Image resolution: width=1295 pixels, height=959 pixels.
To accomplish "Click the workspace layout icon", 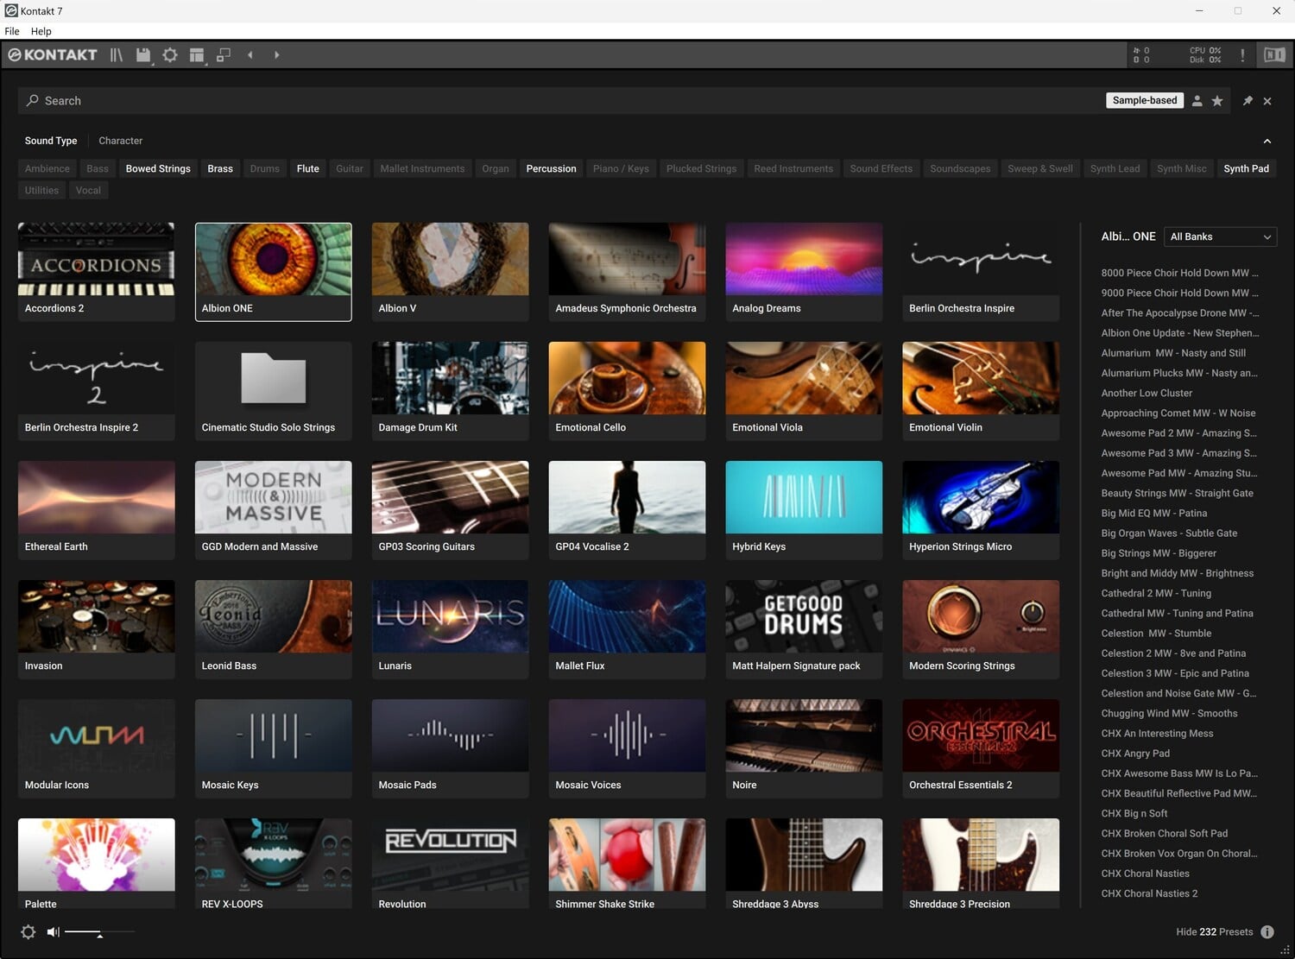I will pos(197,55).
